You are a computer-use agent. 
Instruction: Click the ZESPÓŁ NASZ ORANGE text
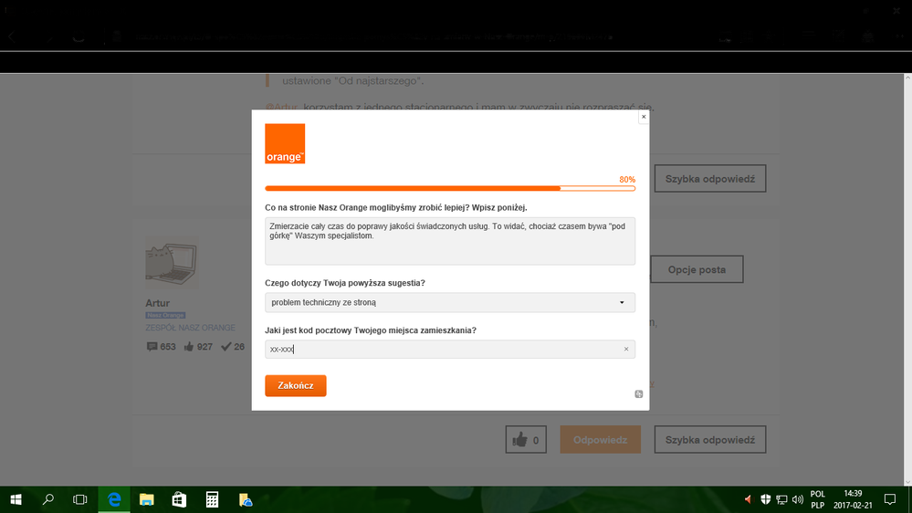190,328
